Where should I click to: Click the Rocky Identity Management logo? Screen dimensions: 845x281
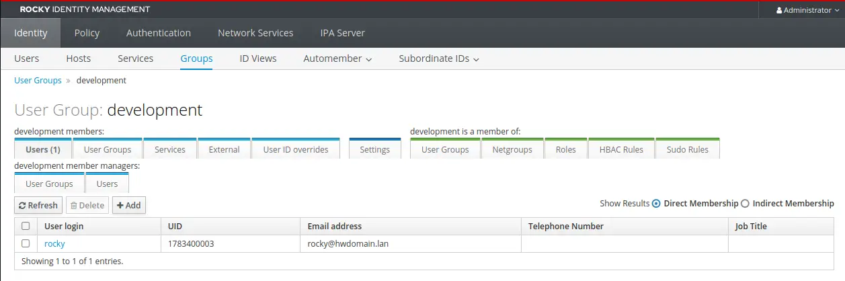tap(85, 9)
